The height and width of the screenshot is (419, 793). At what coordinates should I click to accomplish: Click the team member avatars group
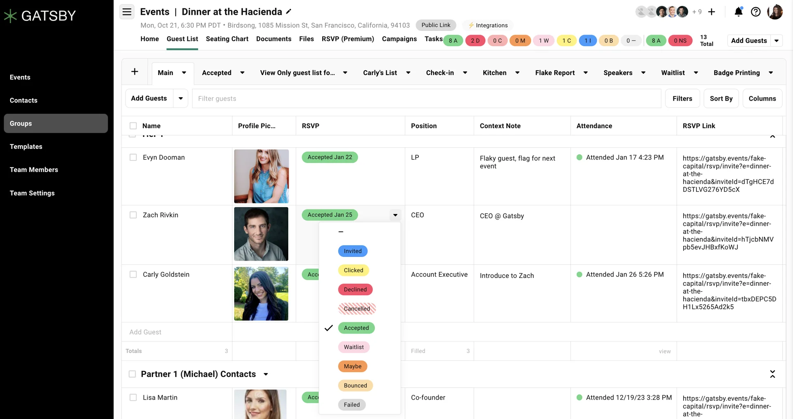[x=662, y=12]
